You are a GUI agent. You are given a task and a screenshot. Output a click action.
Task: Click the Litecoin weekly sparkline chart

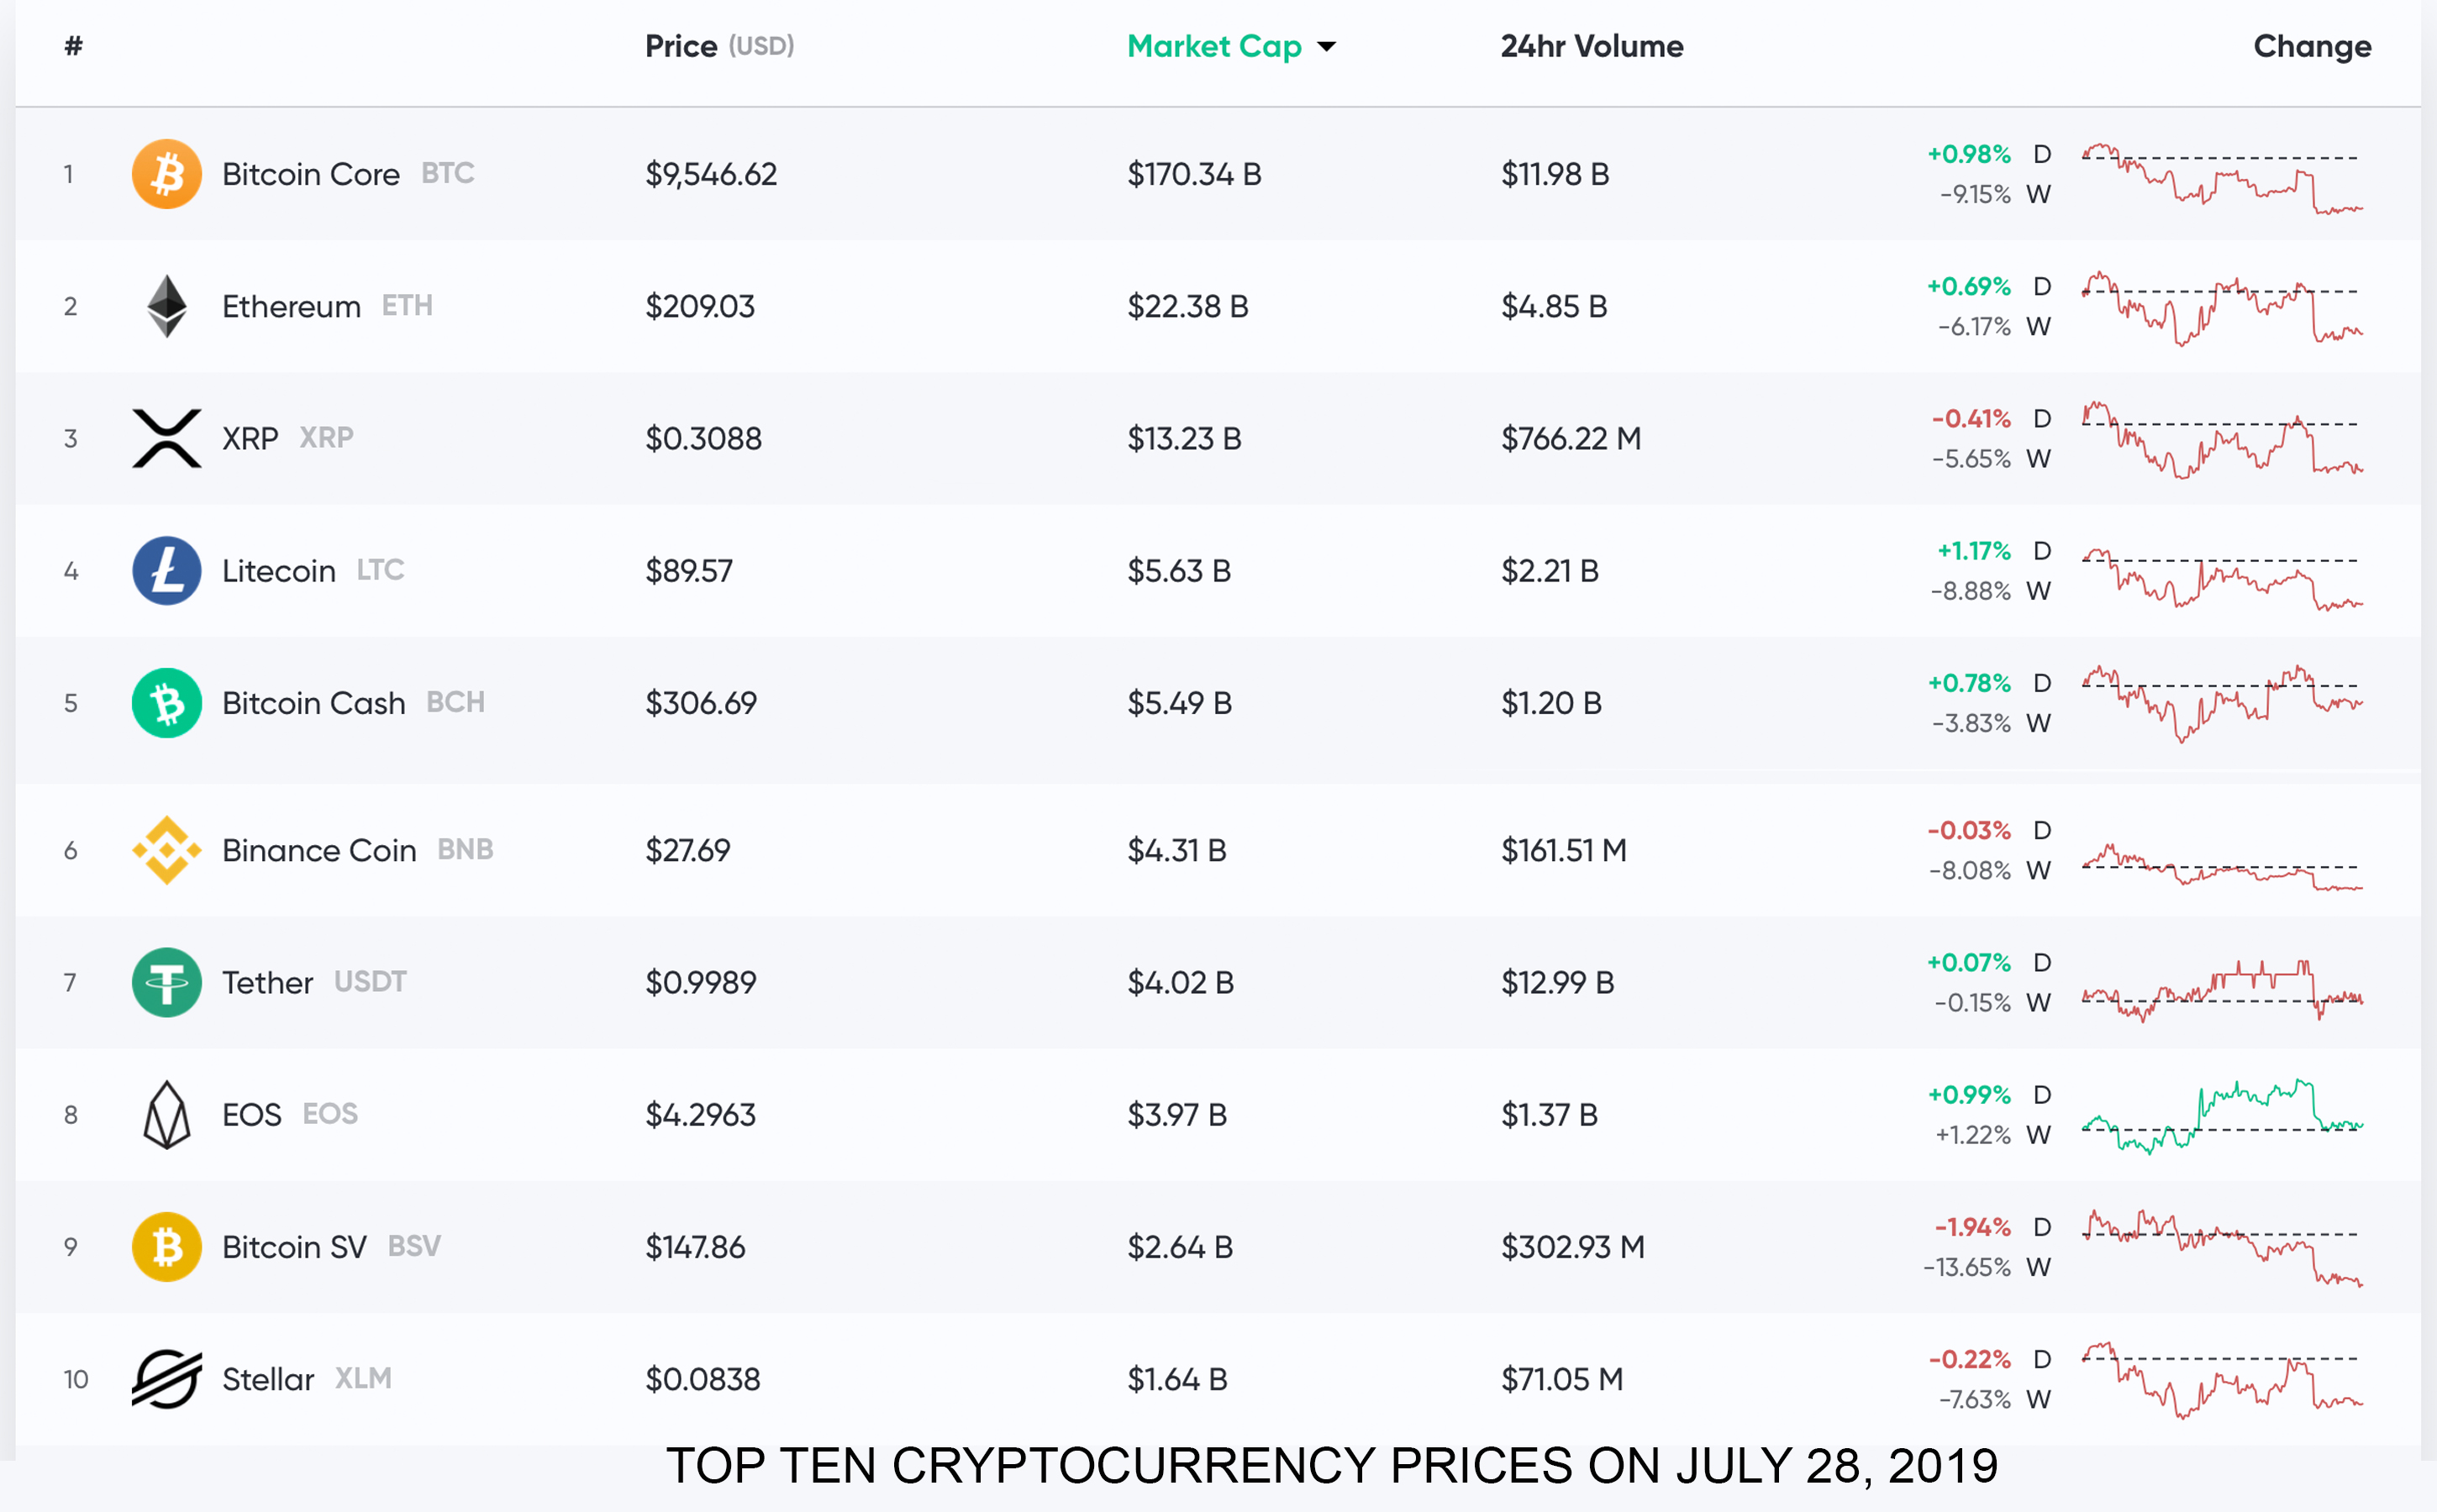2222,578
